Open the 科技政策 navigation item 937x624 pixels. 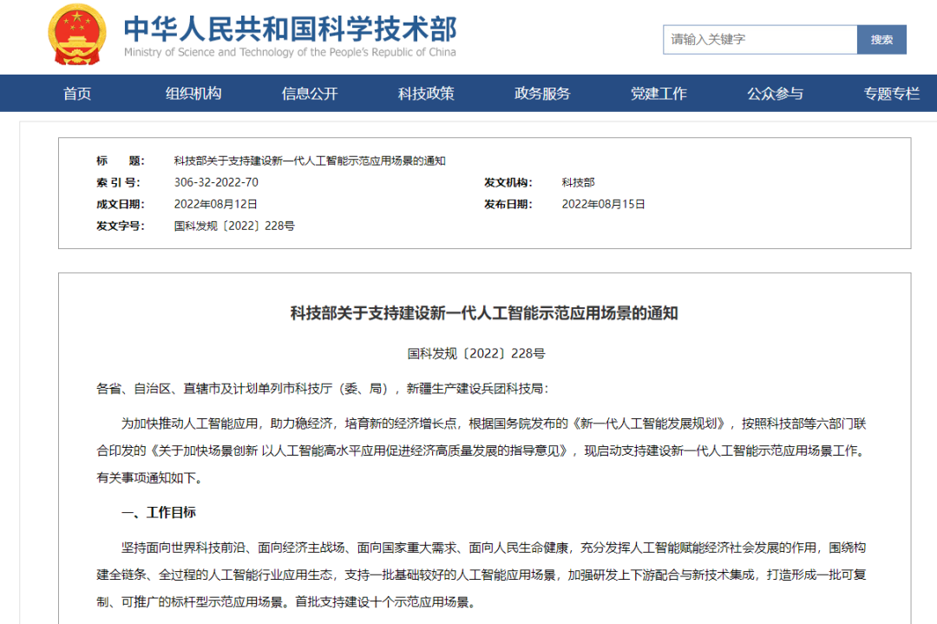pyautogui.click(x=426, y=93)
